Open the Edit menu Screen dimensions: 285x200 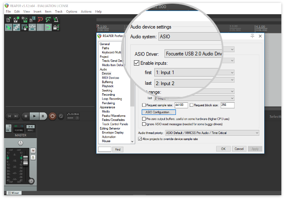click(x=17, y=11)
